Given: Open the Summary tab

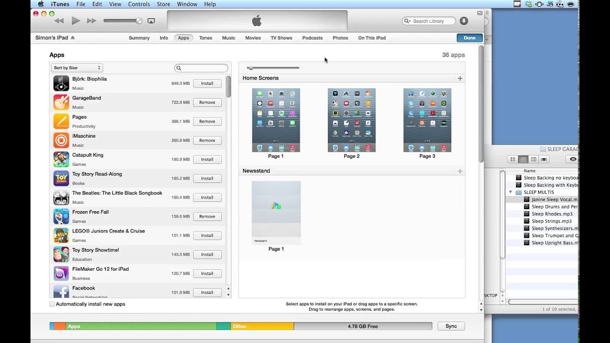Looking at the screenshot, I should [x=139, y=38].
